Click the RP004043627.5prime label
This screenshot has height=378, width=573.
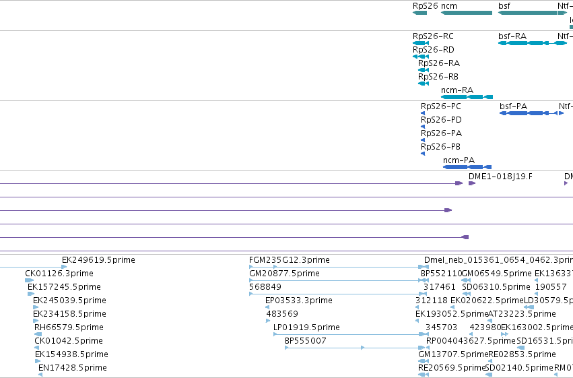pos(471,341)
